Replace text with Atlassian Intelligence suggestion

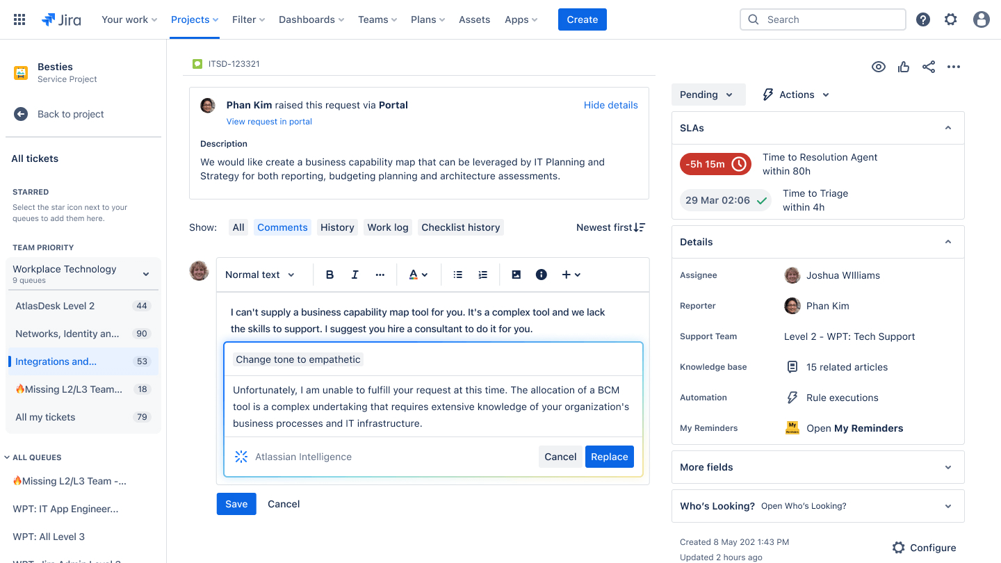tap(610, 457)
